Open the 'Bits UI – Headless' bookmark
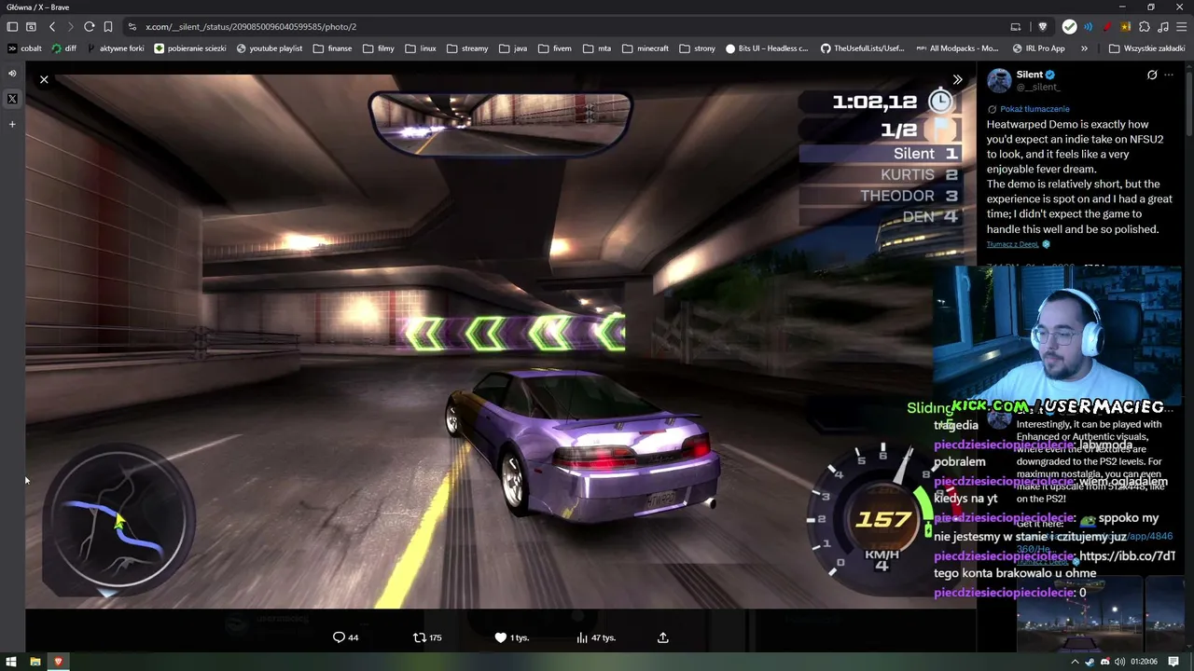 767,48
